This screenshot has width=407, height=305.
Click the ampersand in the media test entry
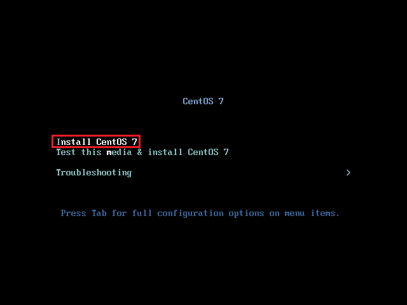(x=140, y=152)
